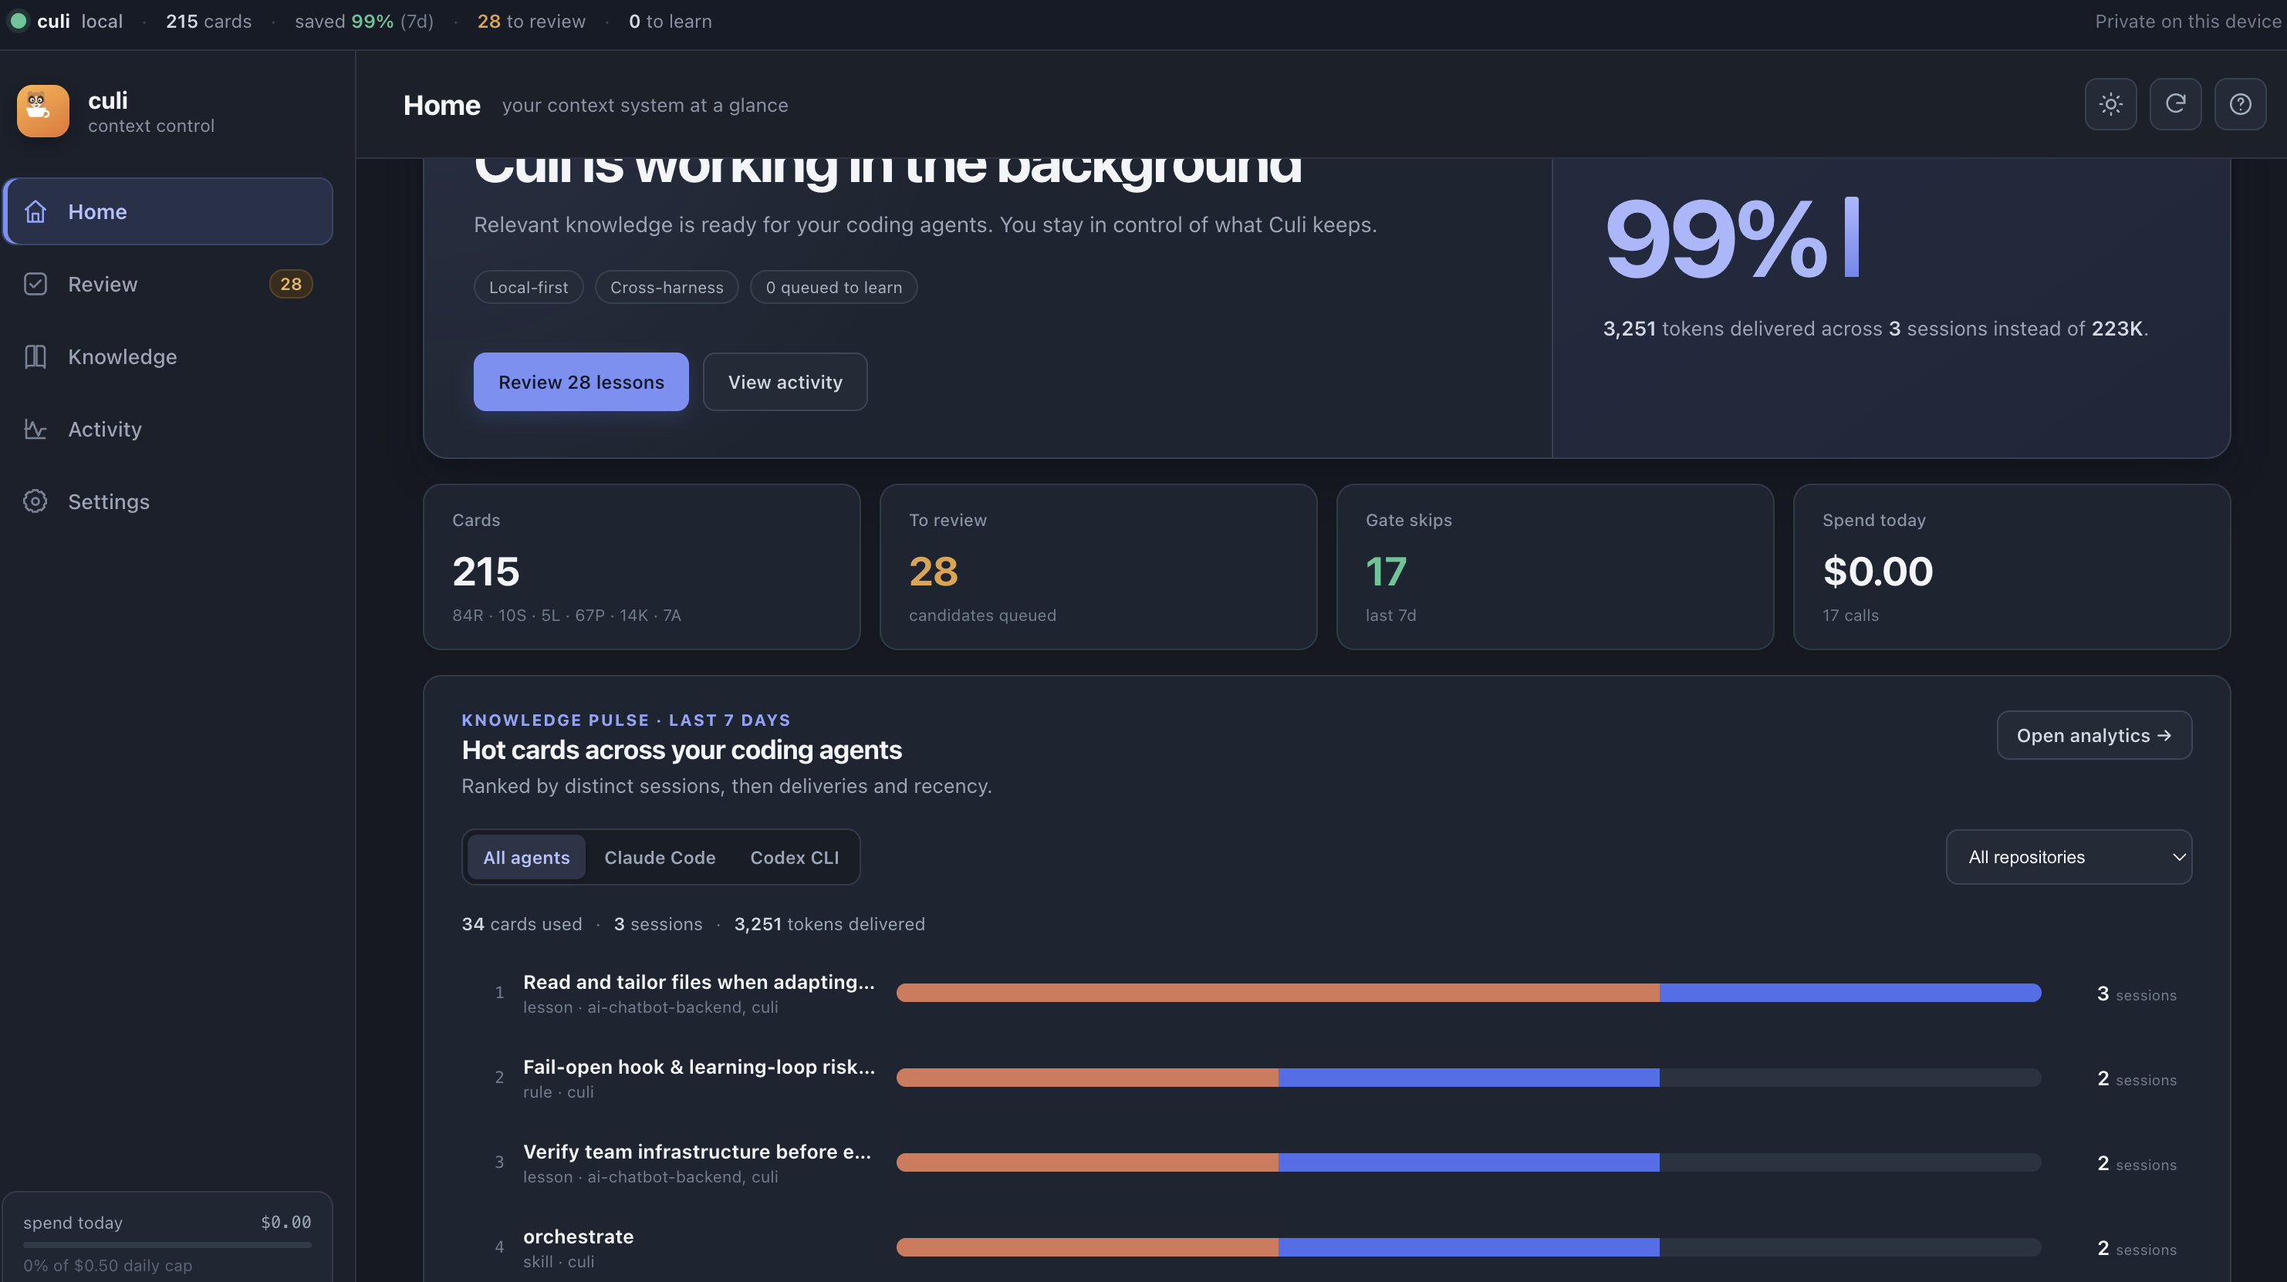This screenshot has width=2287, height=1282.
Task: Click the Settings gear icon in sidebar
Action: pyautogui.click(x=35, y=501)
